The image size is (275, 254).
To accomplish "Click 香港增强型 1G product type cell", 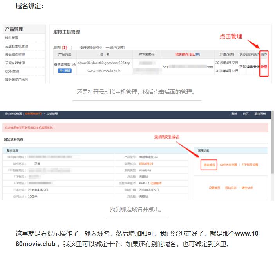I will [x=65, y=64].
